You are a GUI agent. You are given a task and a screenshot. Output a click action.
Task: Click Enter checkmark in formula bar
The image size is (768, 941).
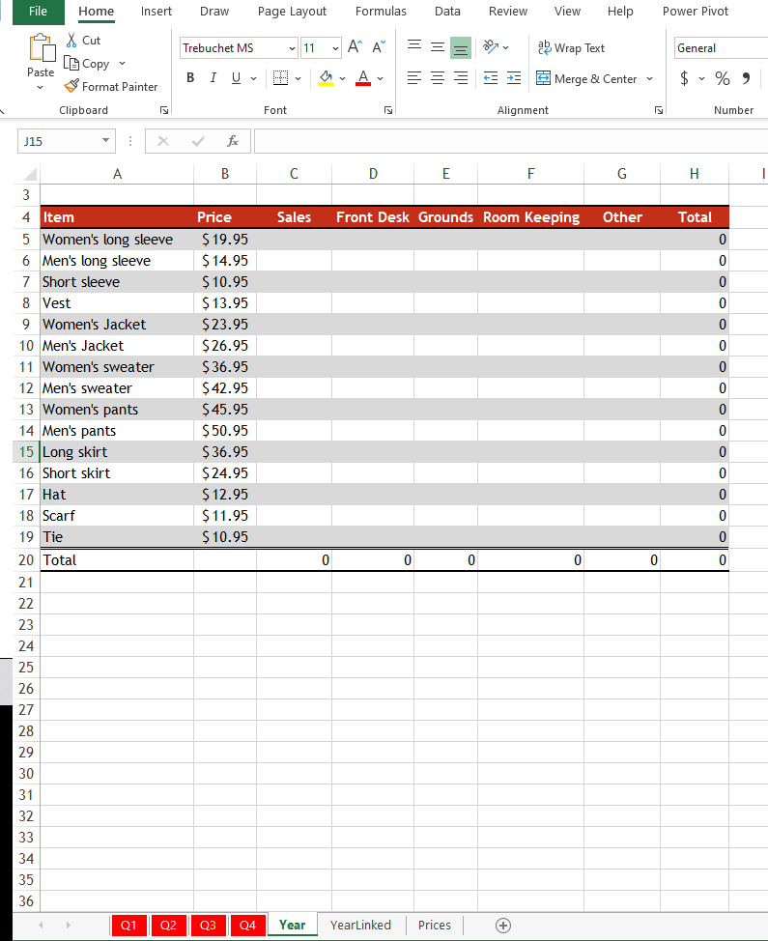tap(198, 141)
